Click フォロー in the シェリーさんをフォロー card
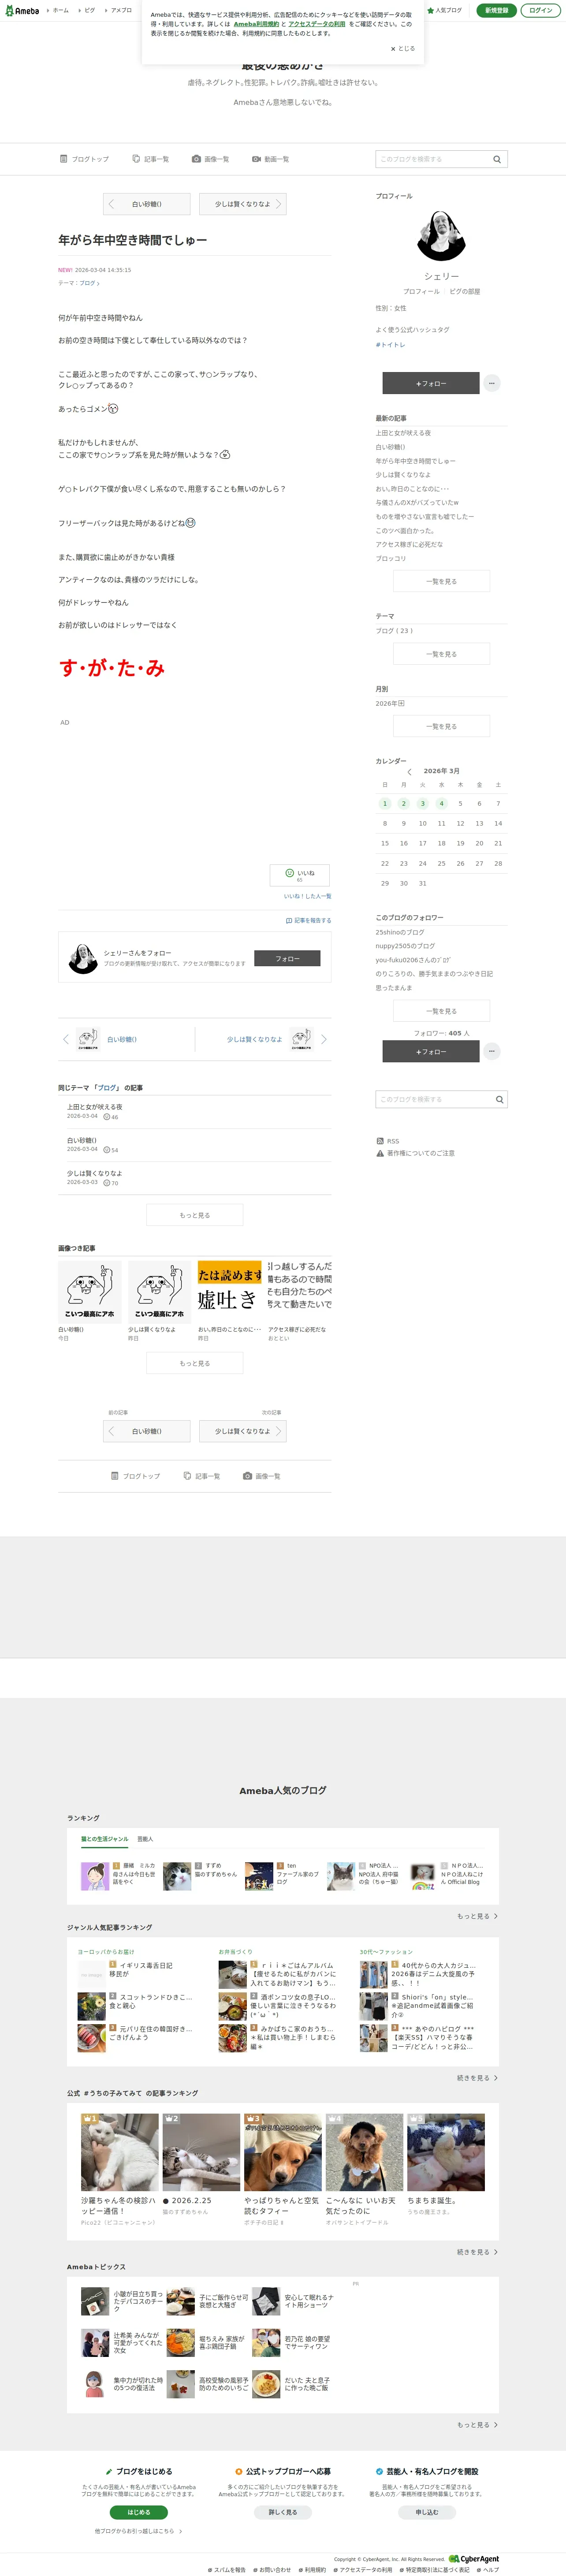The height and width of the screenshot is (2576, 566). pyautogui.click(x=287, y=958)
